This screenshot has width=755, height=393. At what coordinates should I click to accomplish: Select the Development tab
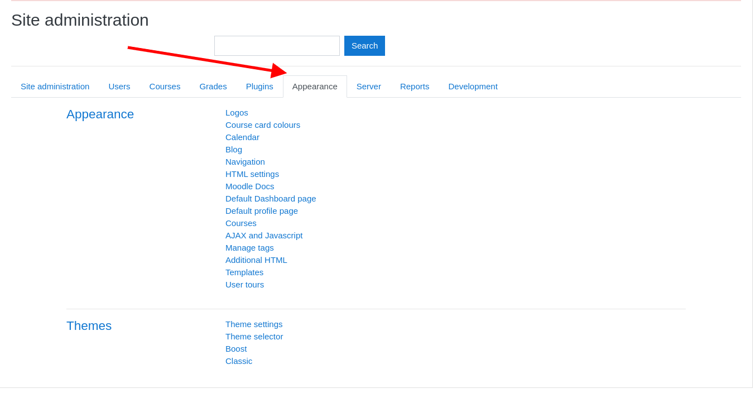click(473, 86)
